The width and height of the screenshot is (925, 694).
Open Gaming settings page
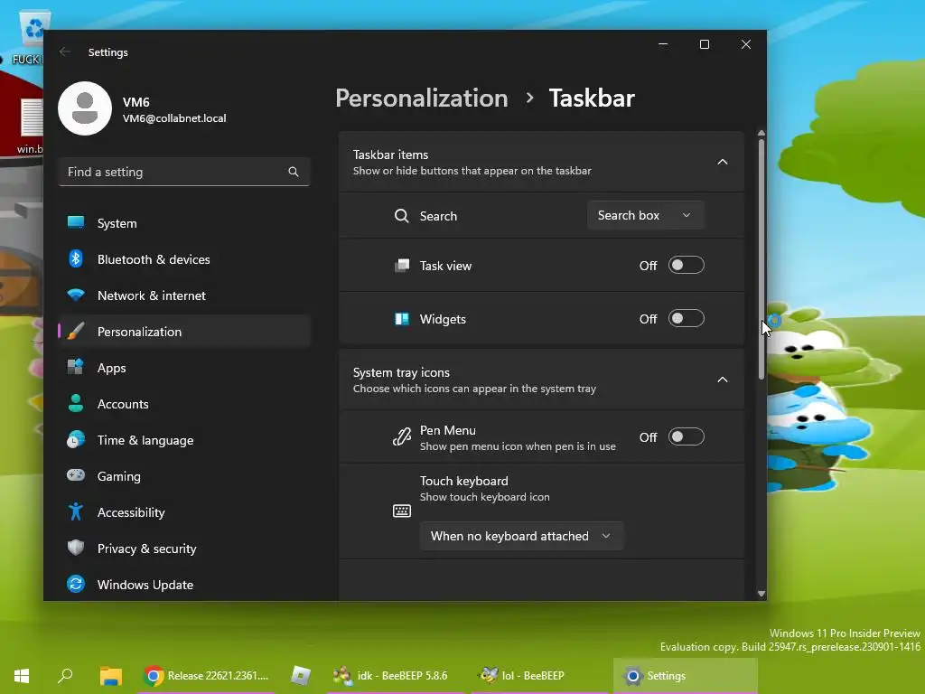184,475
